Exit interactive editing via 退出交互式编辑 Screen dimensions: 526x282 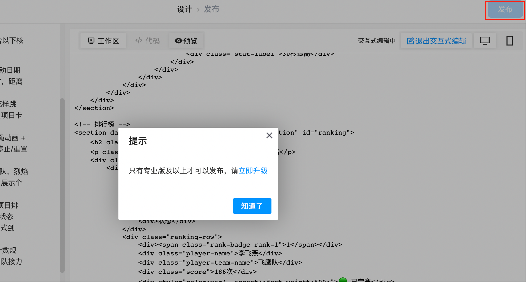436,40
